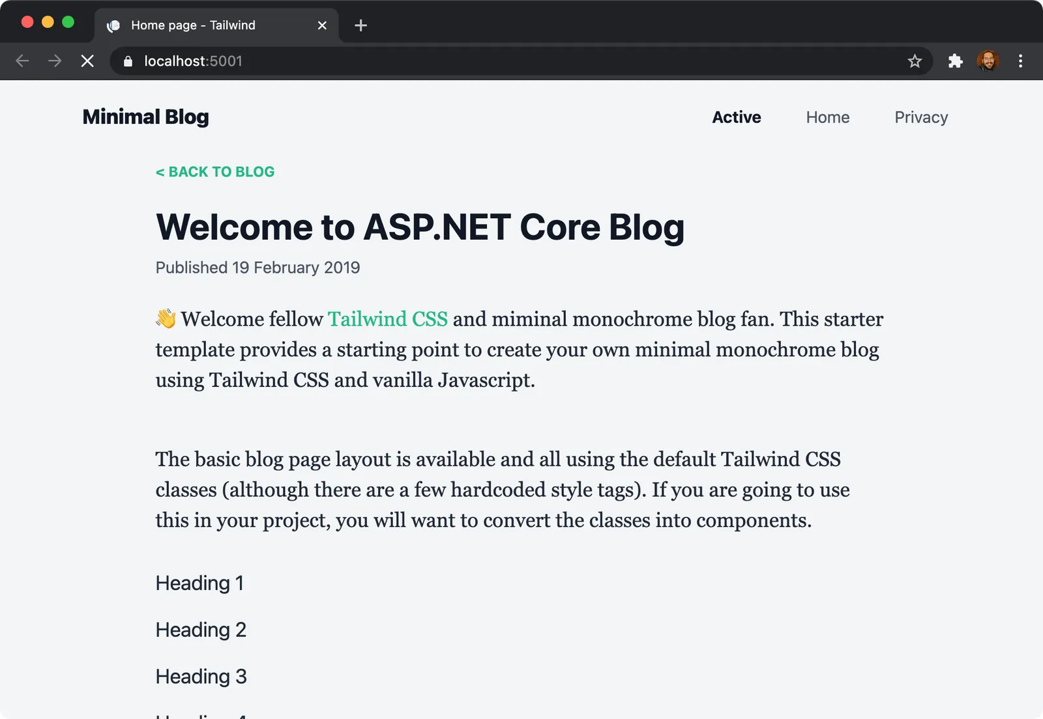Stop page loading with the X icon
Screen dimensions: 1043x719
pyautogui.click(x=87, y=61)
